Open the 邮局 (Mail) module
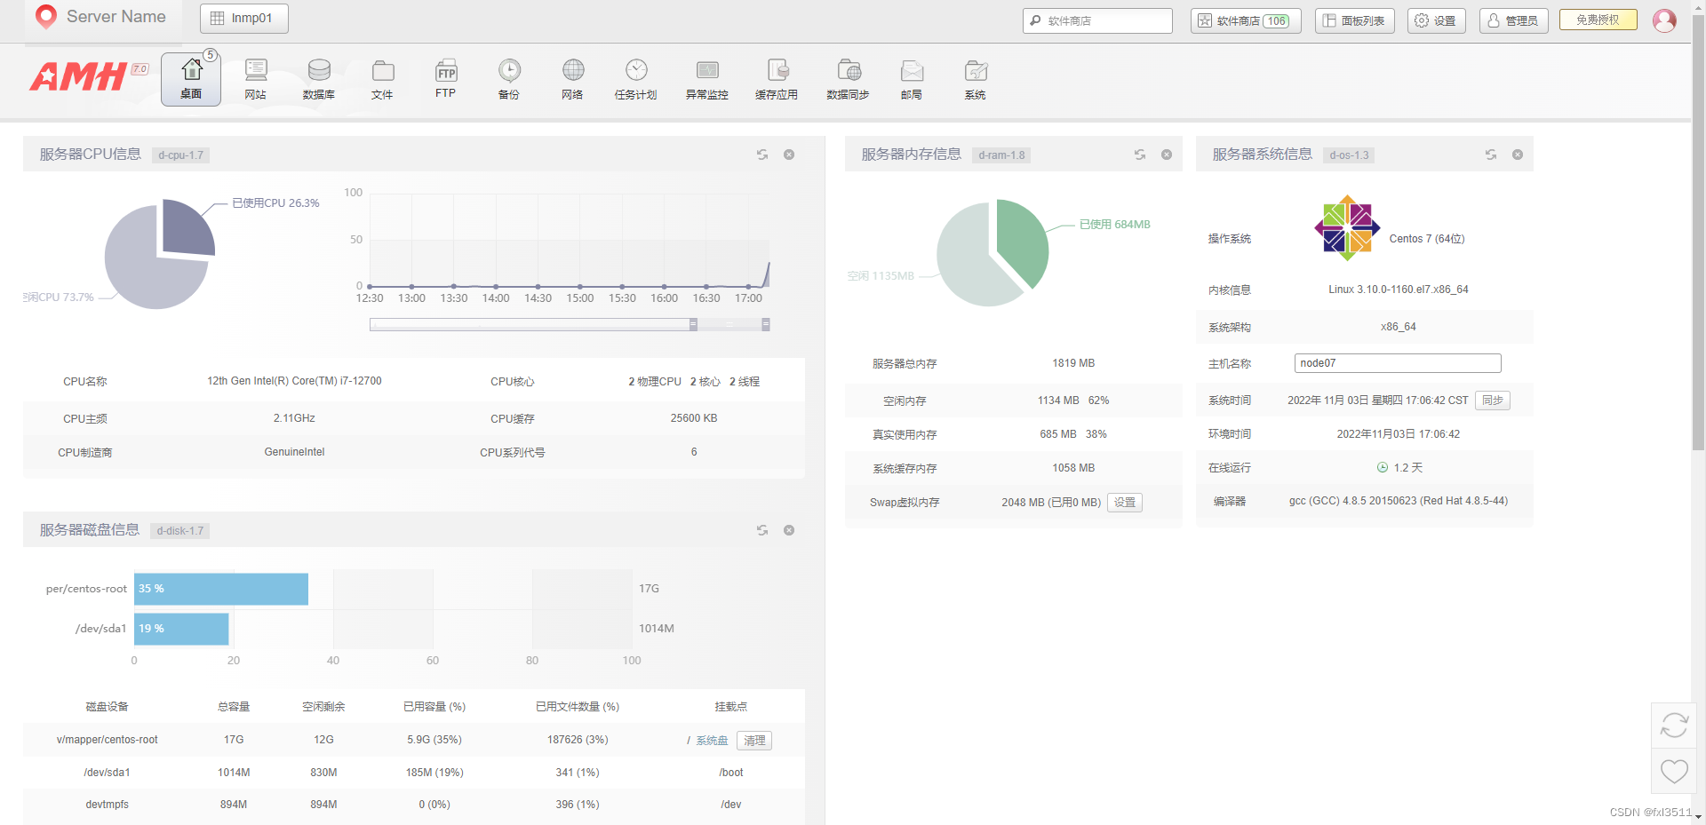The image size is (1706, 825). [x=911, y=78]
